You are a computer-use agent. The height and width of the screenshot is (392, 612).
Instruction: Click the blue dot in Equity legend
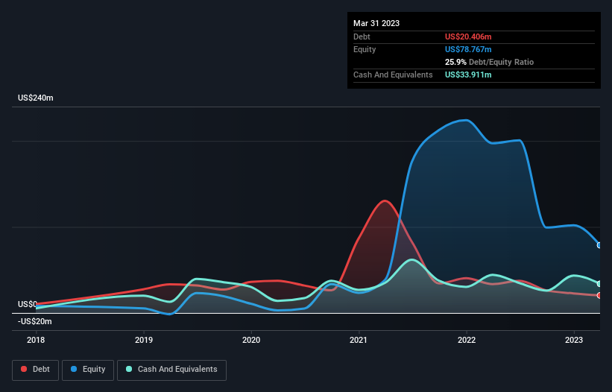74,369
